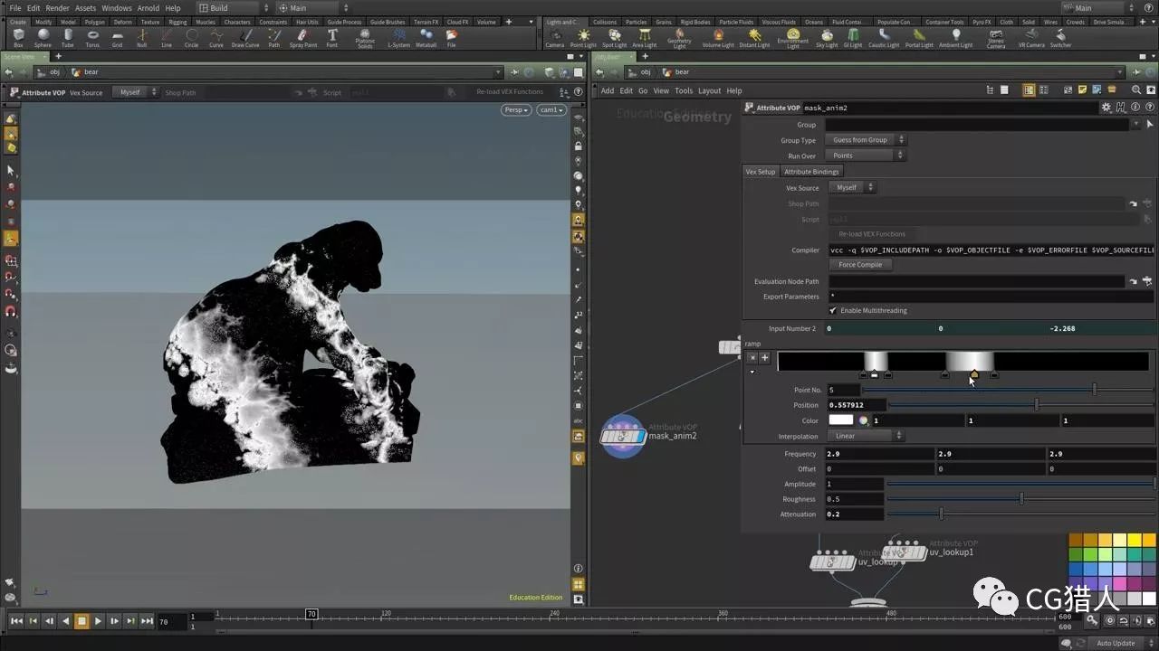This screenshot has height=651, width=1159.
Task: Add a Metaball from the shelf
Action: tap(426, 37)
